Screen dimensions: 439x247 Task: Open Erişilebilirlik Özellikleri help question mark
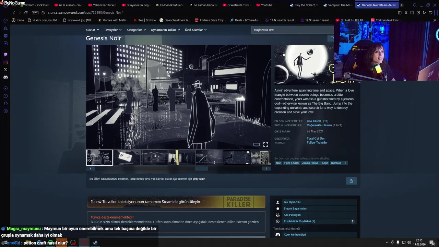[352, 222]
